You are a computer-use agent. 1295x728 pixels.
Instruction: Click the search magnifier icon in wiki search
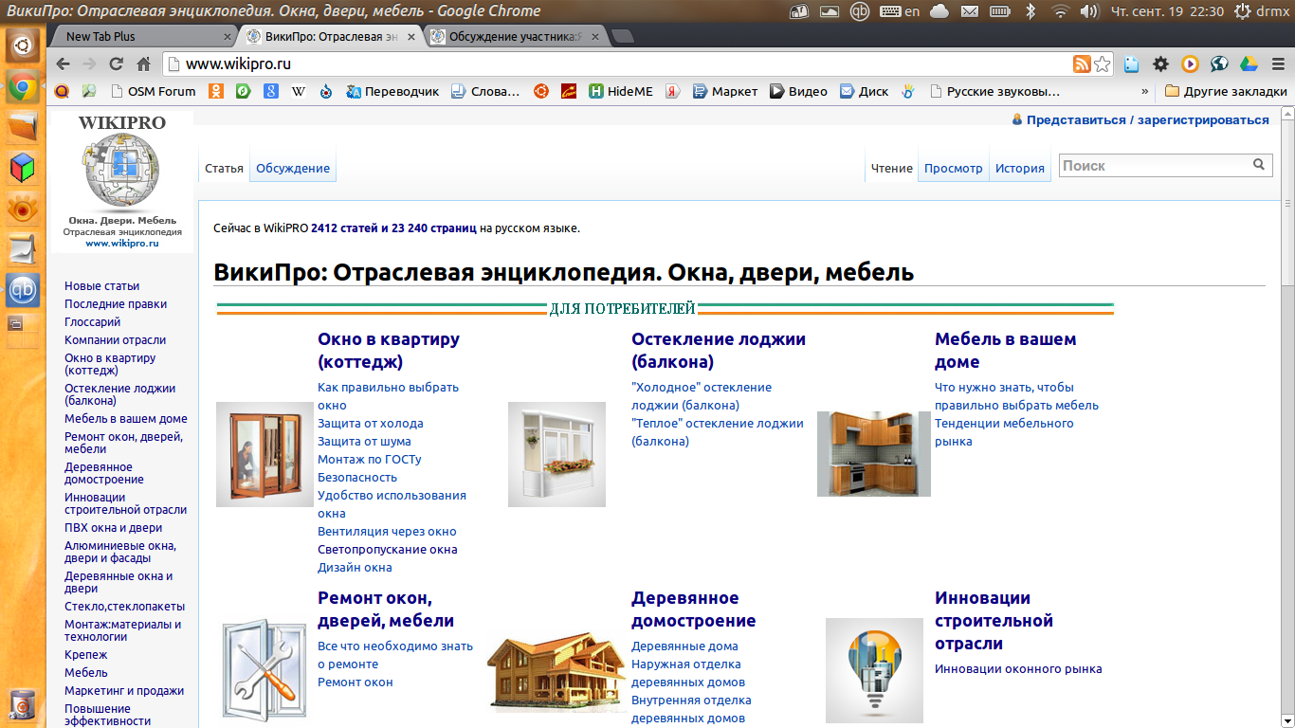point(1259,165)
